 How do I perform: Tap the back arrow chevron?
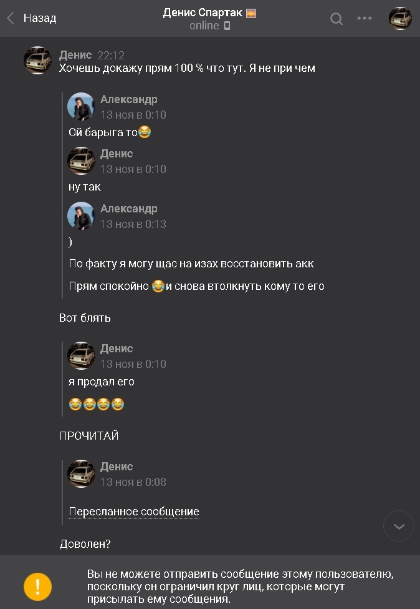(x=11, y=18)
